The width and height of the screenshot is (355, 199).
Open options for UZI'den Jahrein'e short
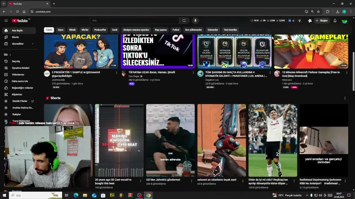192,181
